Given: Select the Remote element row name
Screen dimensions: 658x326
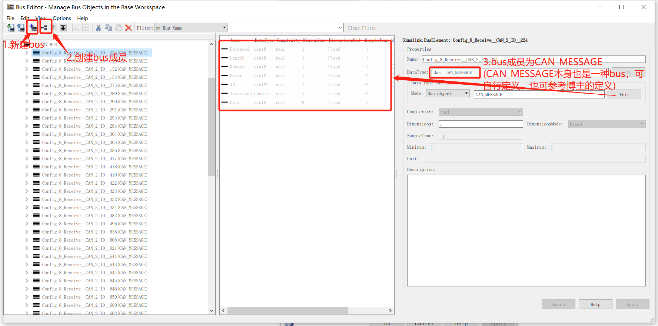Looking at the screenshot, I should coord(237,67).
